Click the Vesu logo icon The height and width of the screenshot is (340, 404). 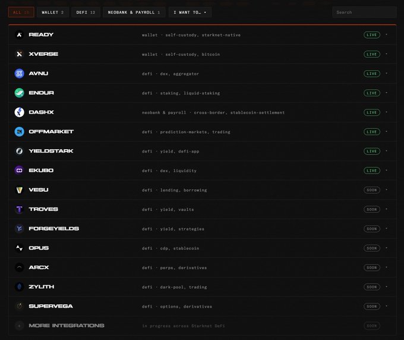click(x=20, y=190)
